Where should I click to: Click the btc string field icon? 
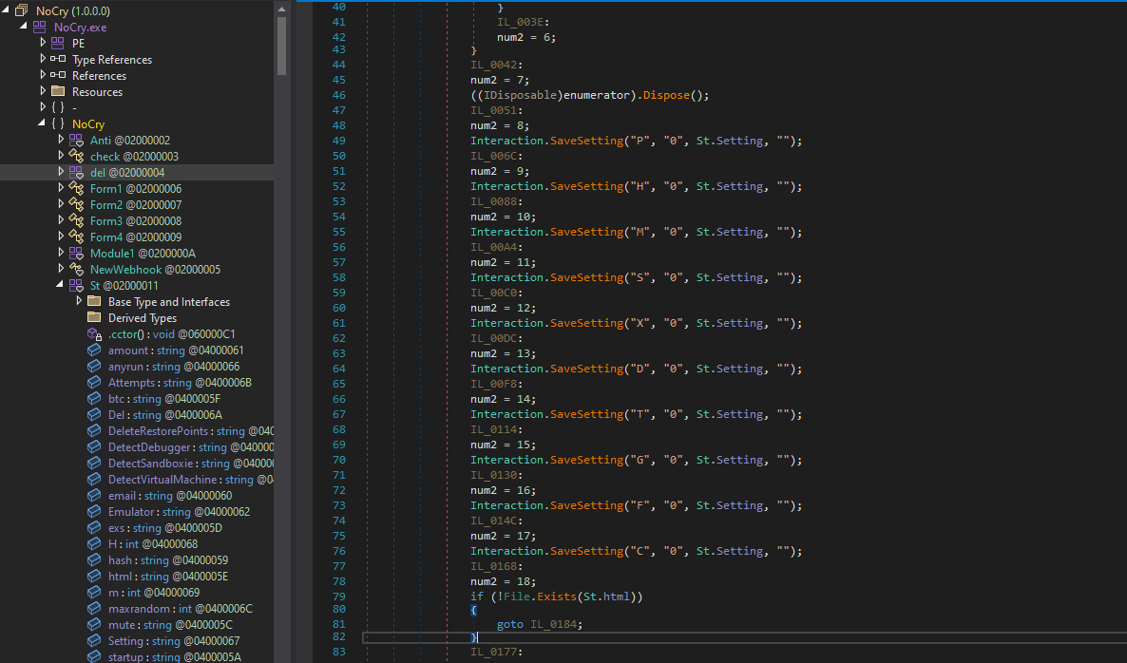(x=94, y=399)
